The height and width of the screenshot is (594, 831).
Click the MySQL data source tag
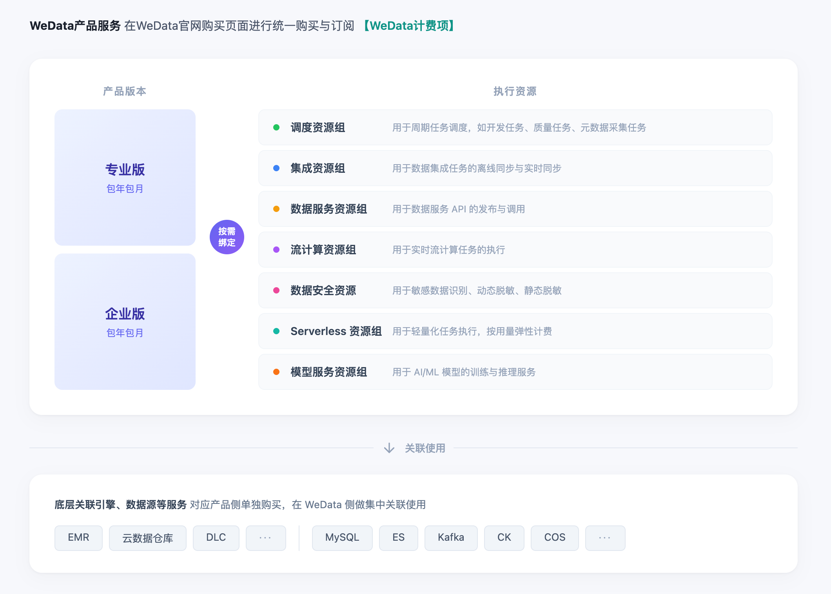(x=342, y=538)
